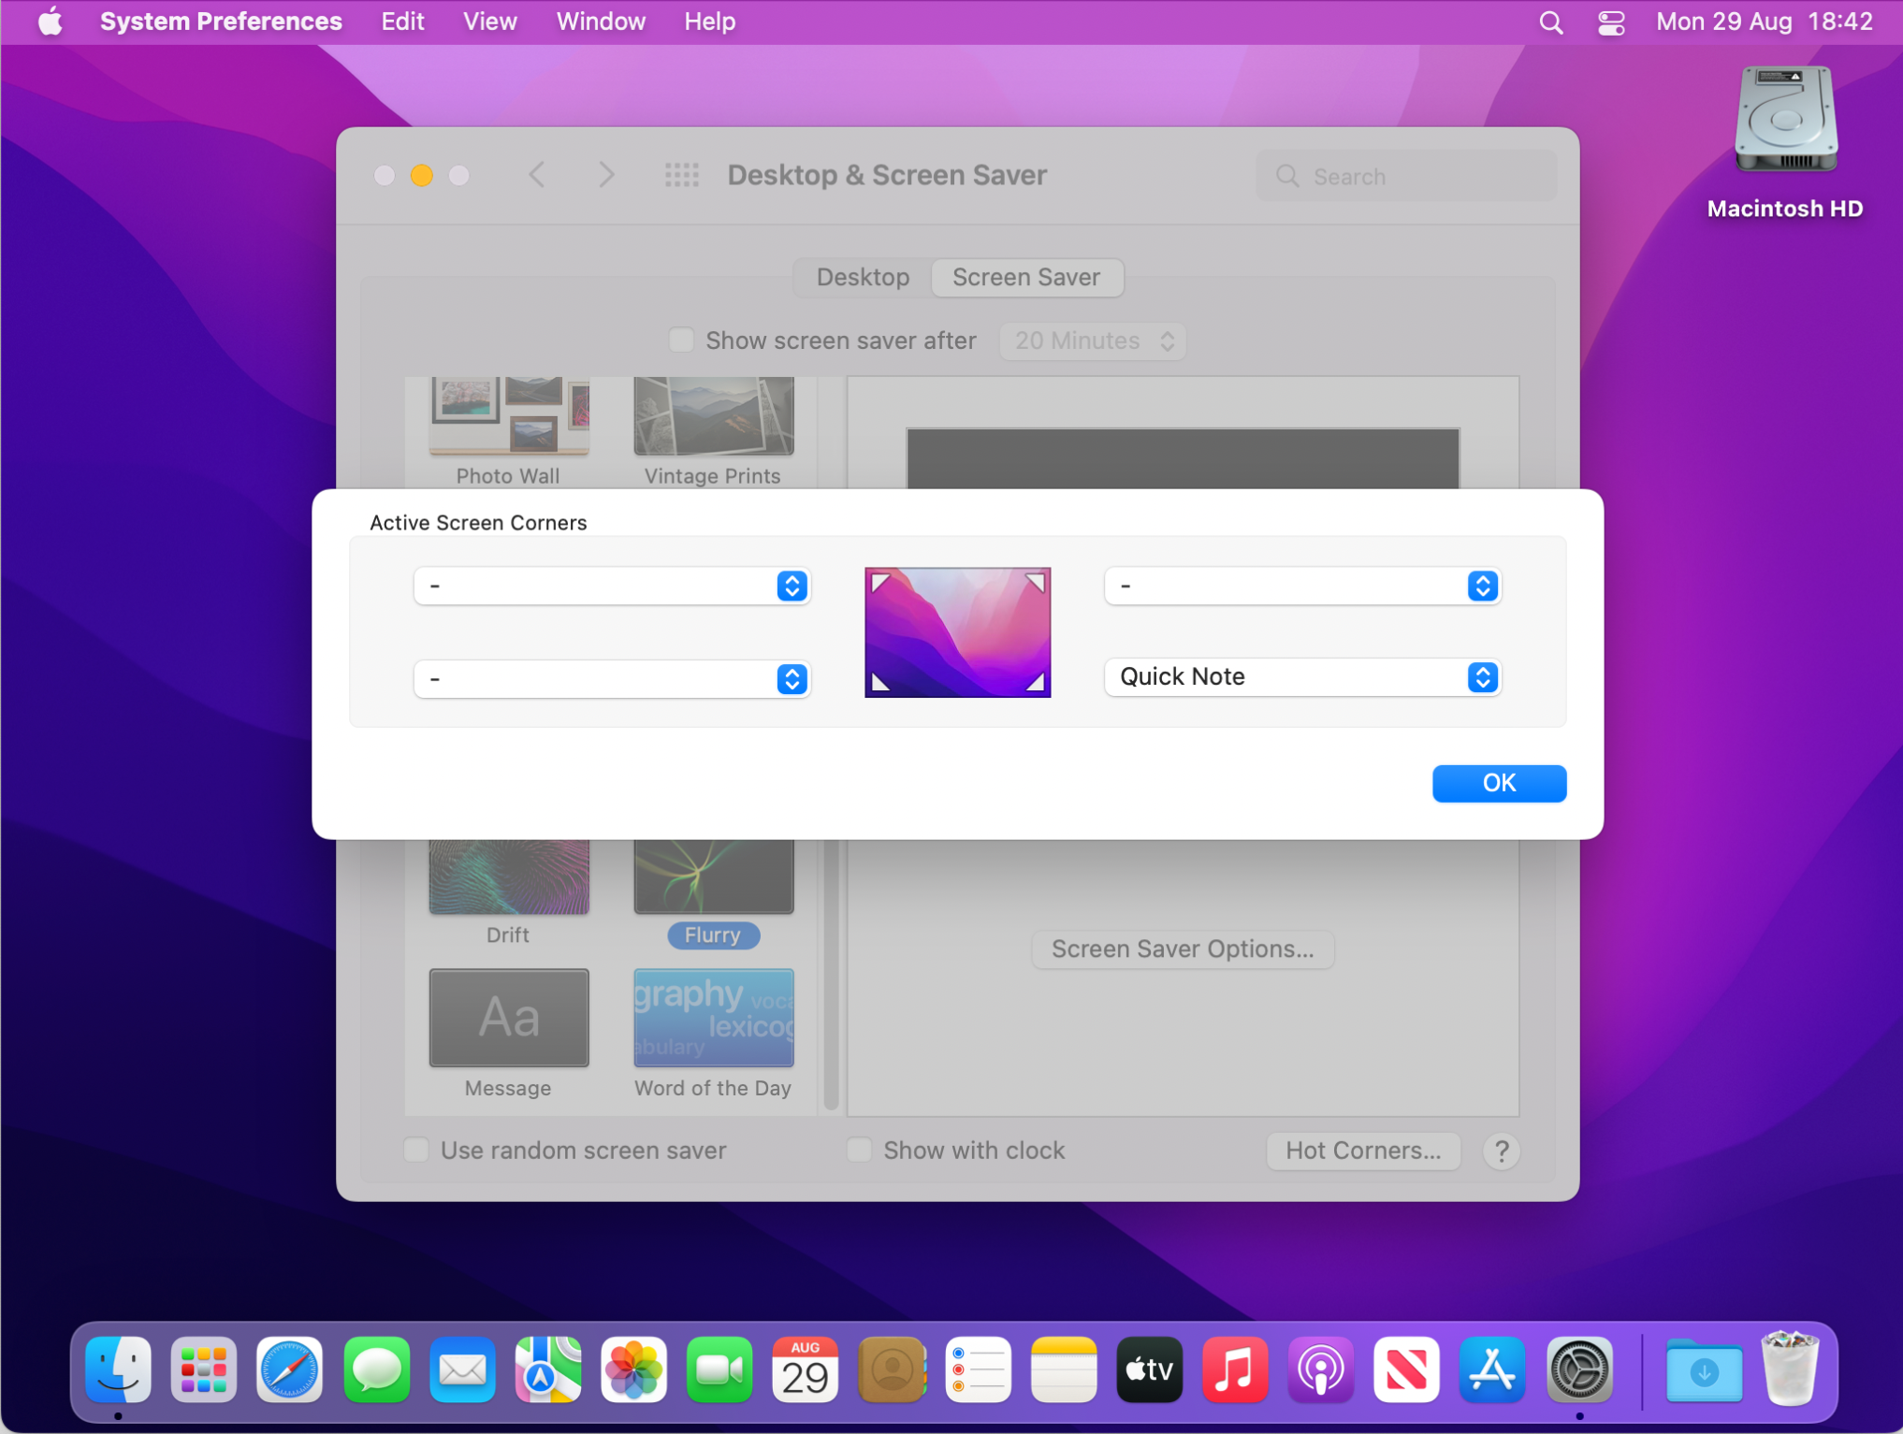Open Finder from the Dock
Viewport: 1903px width, 1434px height.
click(118, 1369)
